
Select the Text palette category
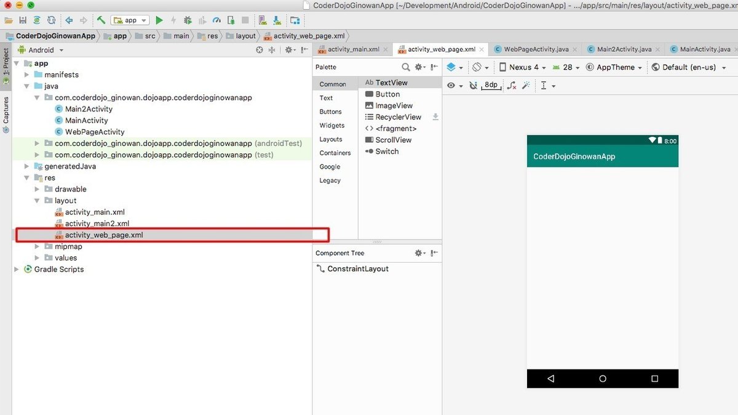click(326, 98)
